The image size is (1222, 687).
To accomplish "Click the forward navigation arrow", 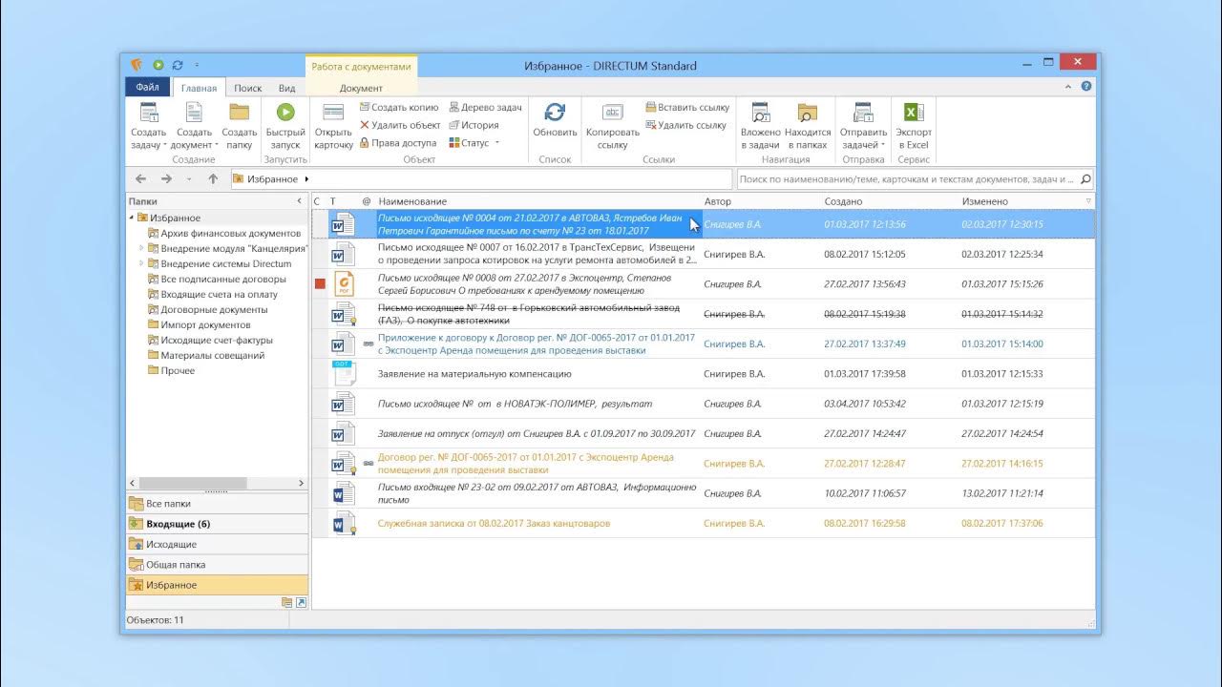I will pos(166,178).
